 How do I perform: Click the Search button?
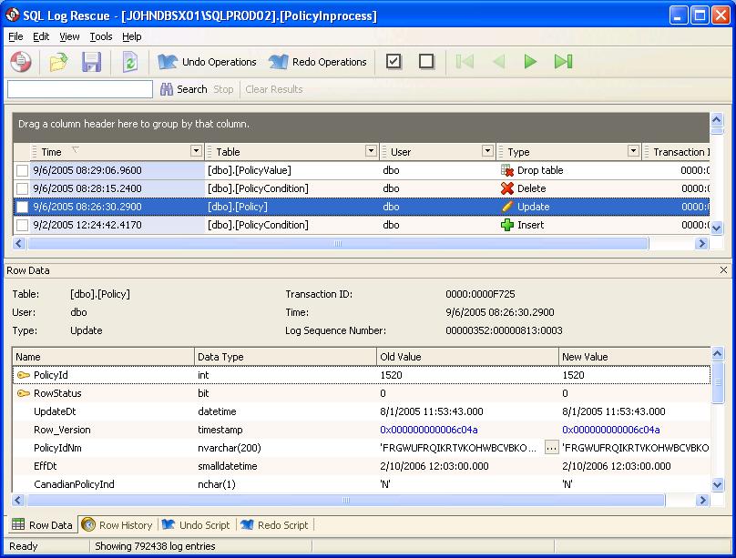pos(184,89)
